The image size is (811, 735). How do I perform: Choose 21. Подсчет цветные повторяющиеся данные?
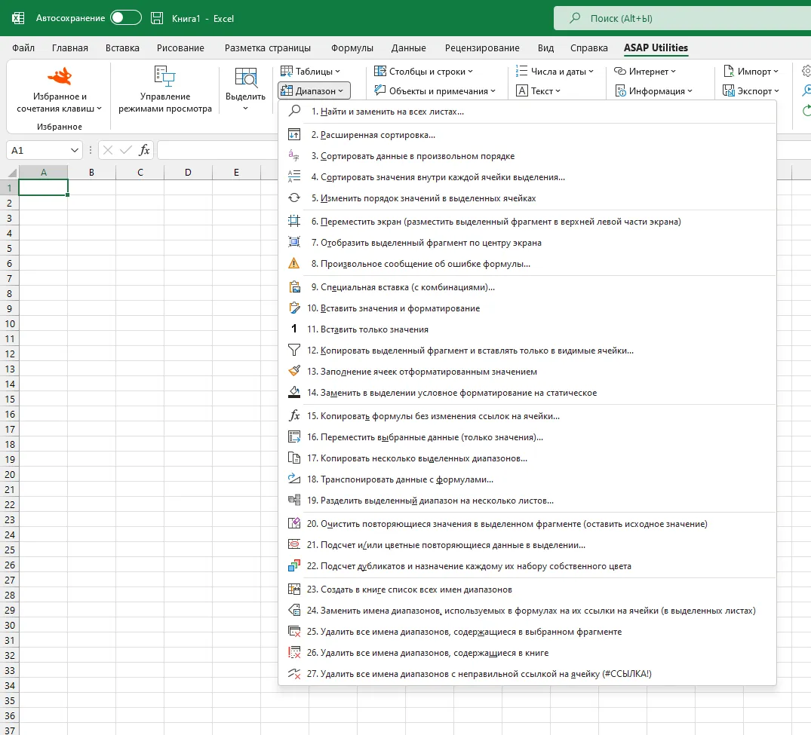pos(527,545)
